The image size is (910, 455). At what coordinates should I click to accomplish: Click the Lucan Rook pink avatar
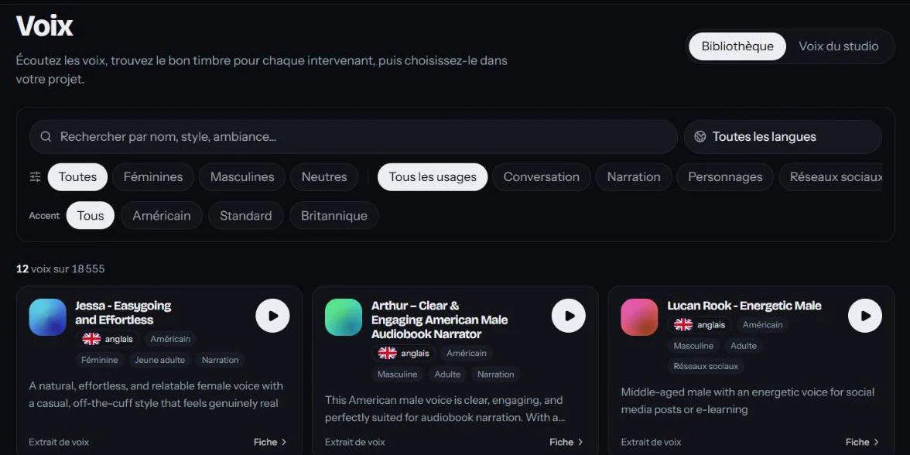click(639, 317)
